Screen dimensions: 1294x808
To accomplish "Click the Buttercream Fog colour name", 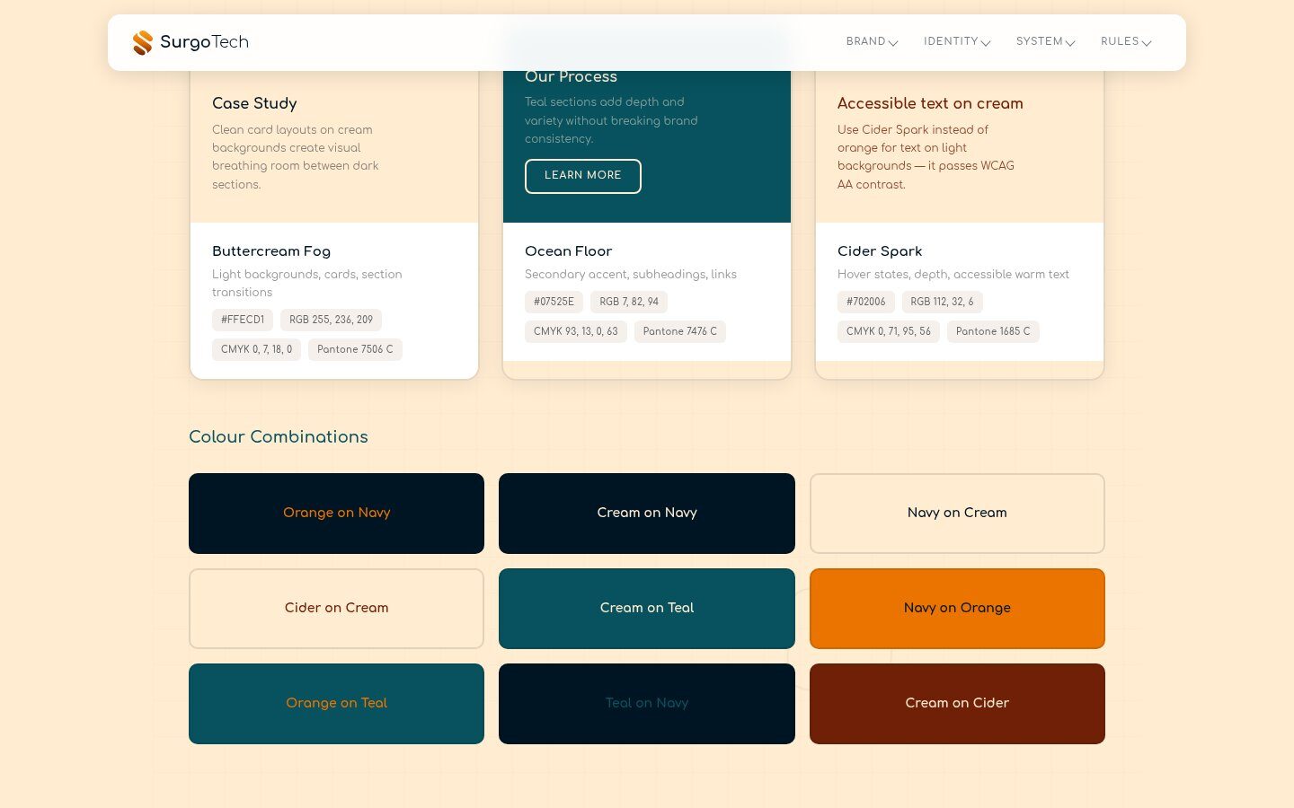I will (x=271, y=251).
